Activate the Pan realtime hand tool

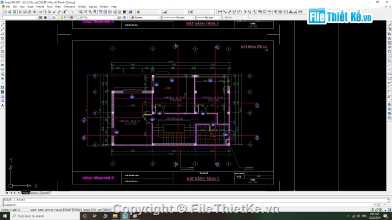click(x=81, y=12)
